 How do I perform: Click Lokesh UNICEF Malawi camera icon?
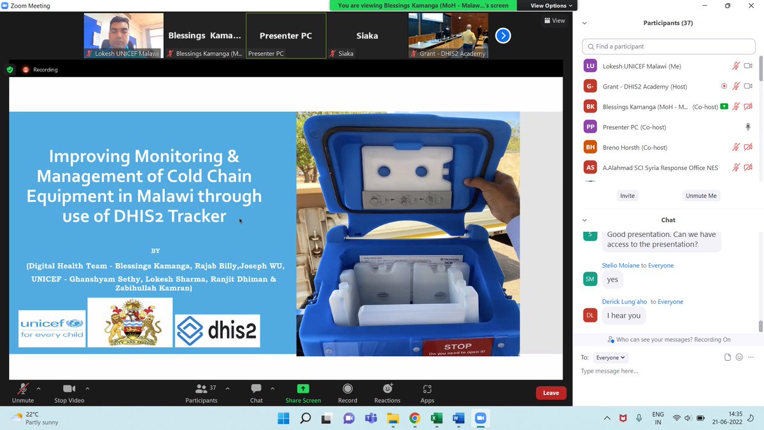point(748,66)
